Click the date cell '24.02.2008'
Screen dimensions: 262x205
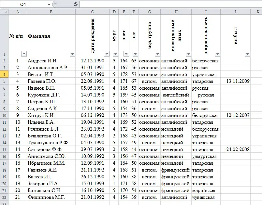pyautogui.click(x=235, y=149)
